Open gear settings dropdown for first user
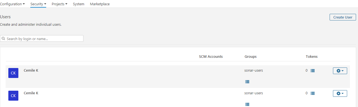The height and width of the screenshot is (107, 358). (340, 71)
